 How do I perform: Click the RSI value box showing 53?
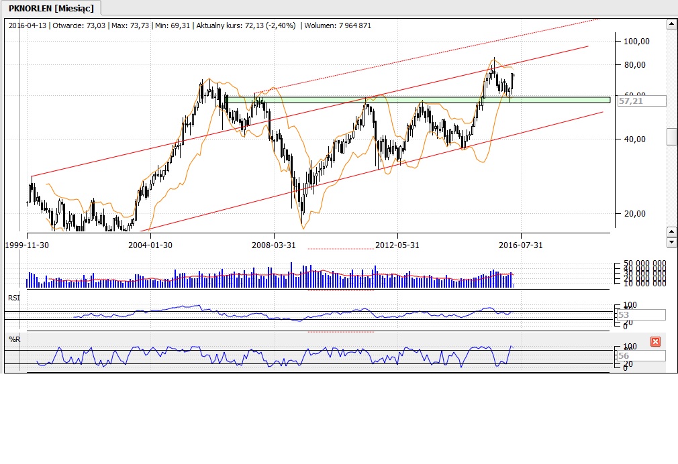point(641,314)
